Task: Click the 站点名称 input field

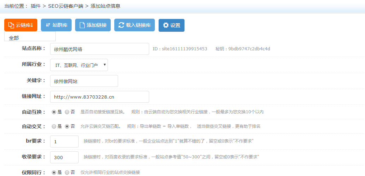Action: pyautogui.click(x=99, y=49)
